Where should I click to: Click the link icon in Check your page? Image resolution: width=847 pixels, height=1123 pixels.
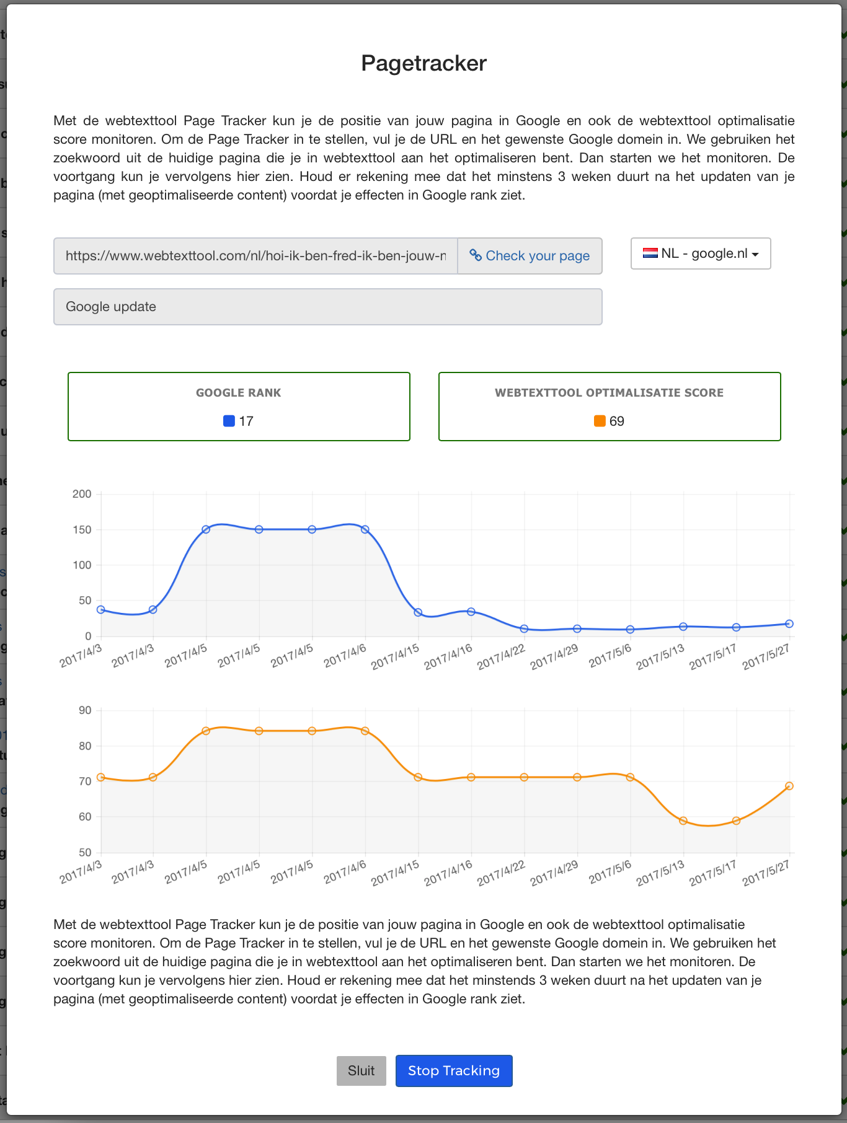coord(476,255)
